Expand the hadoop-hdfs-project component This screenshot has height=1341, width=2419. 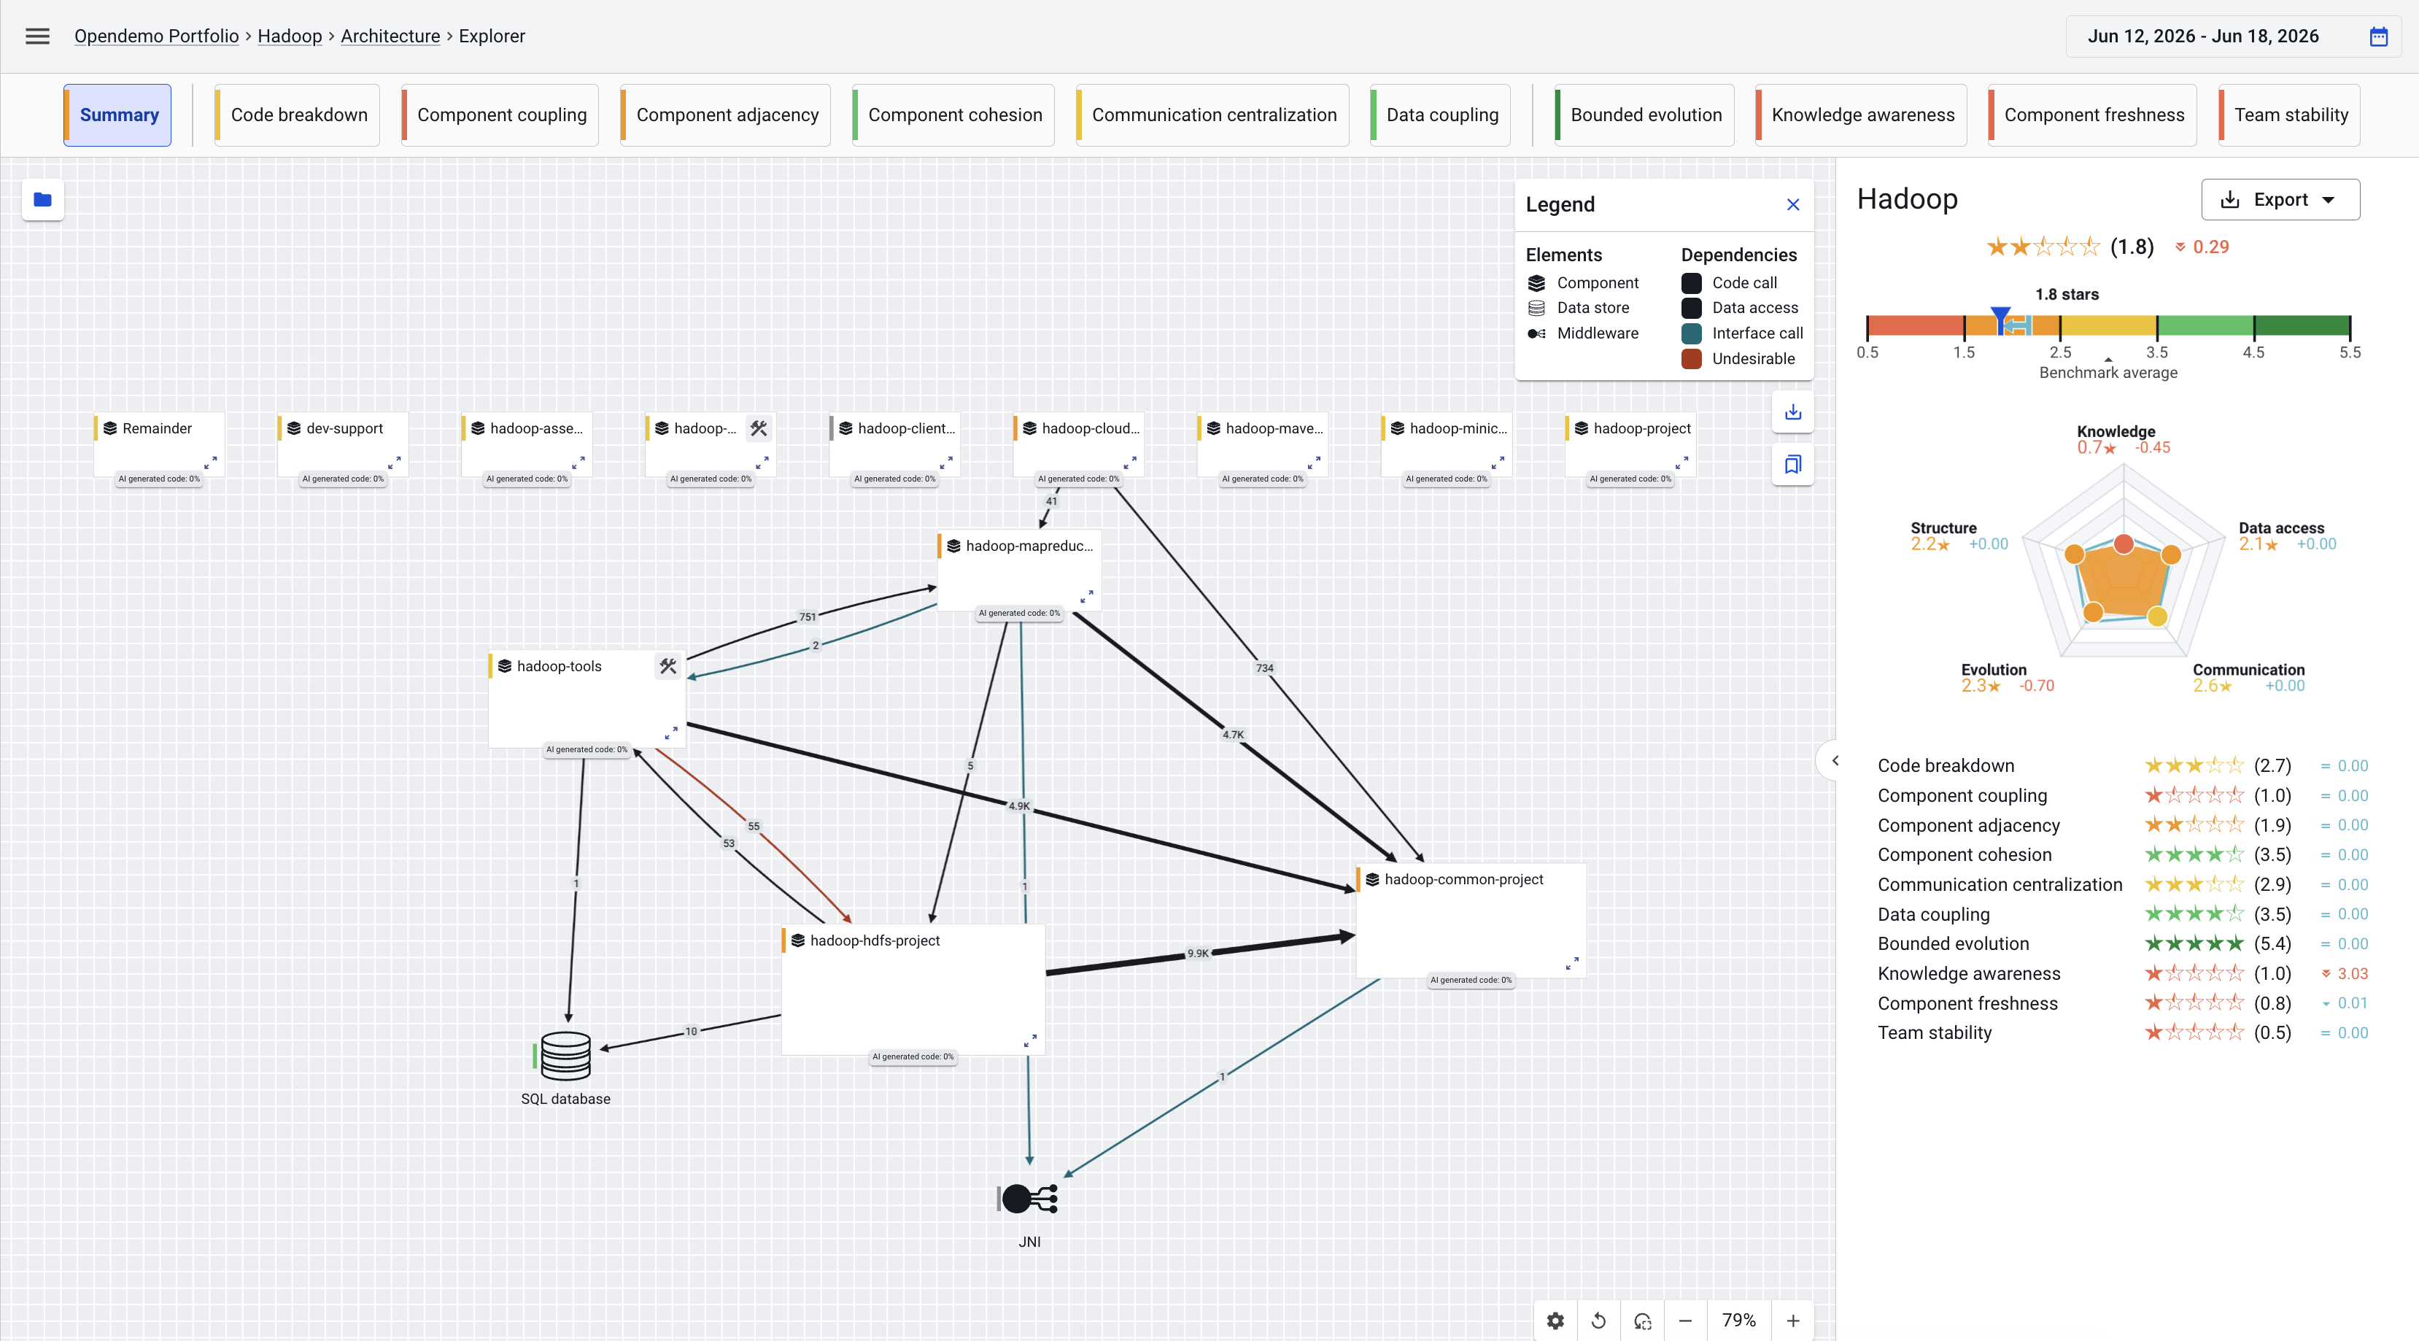coord(1030,1040)
